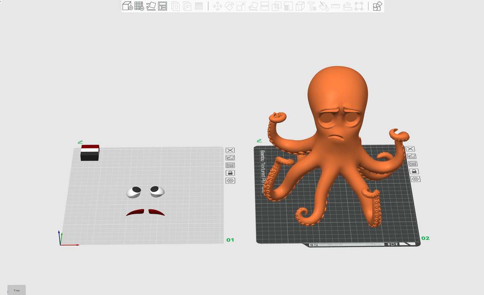Toggle the lock on plate 01
This screenshot has width=484, height=295.
pos(230,173)
